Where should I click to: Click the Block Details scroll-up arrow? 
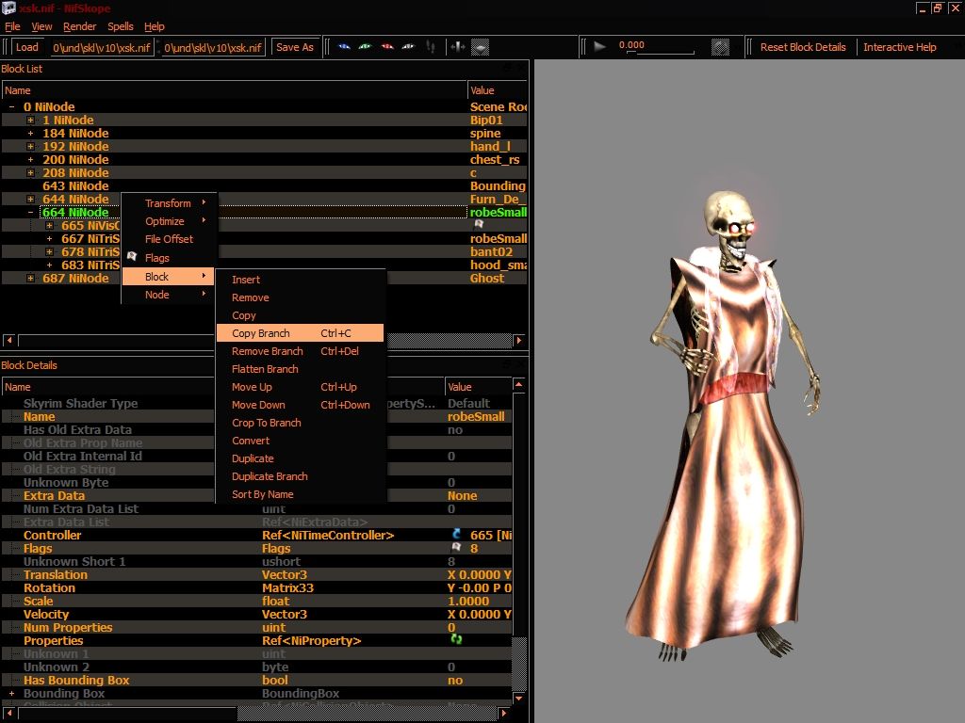tap(519, 385)
